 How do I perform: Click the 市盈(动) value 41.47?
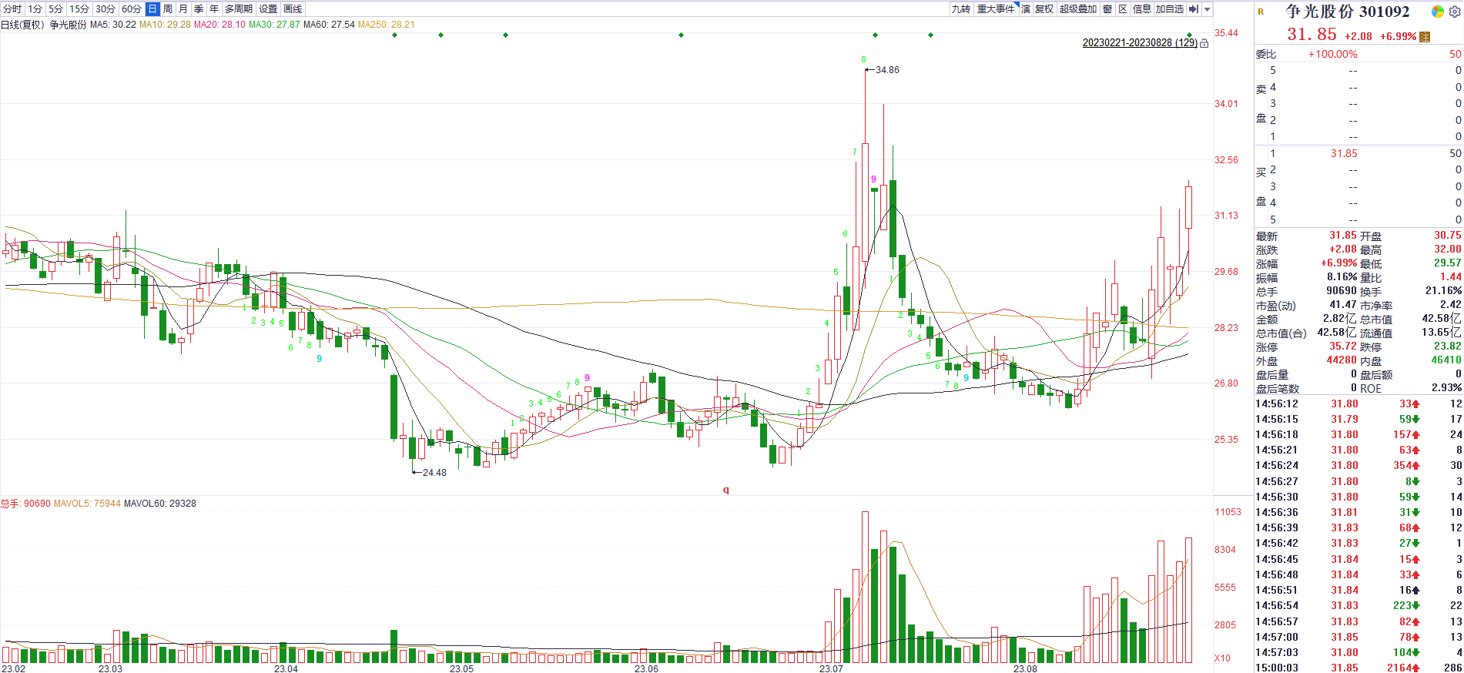1343,305
